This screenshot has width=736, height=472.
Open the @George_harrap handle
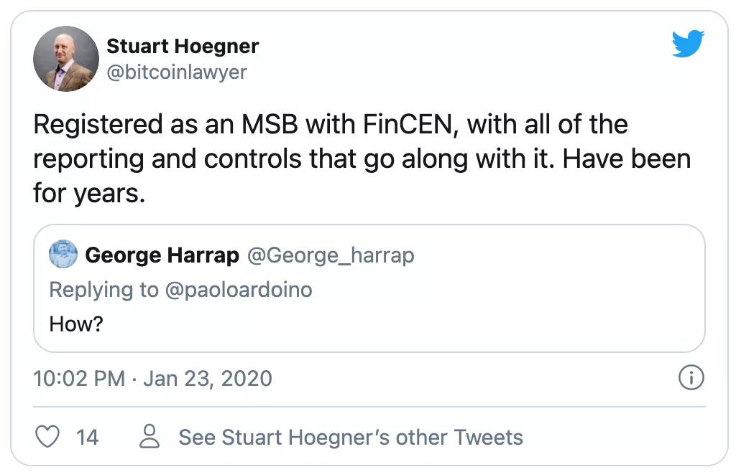331,255
